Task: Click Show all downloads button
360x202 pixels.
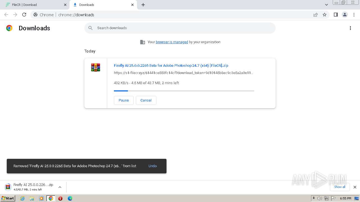Action: point(340,187)
